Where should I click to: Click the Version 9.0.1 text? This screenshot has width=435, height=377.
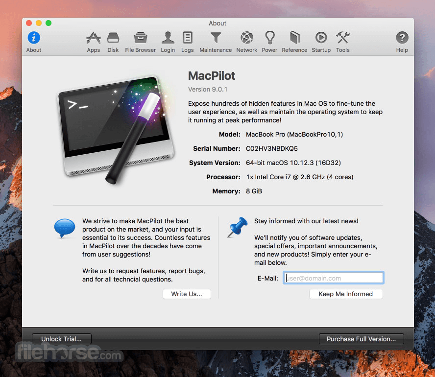[x=208, y=89]
